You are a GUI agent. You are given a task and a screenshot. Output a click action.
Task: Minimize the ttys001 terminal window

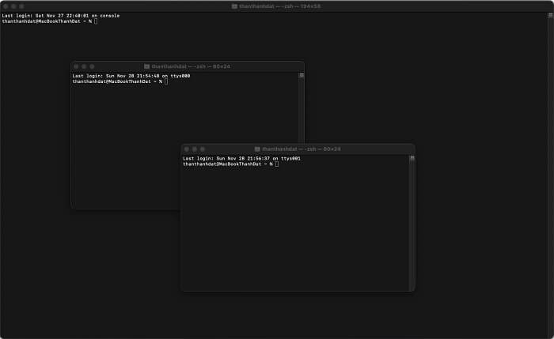[195, 149]
